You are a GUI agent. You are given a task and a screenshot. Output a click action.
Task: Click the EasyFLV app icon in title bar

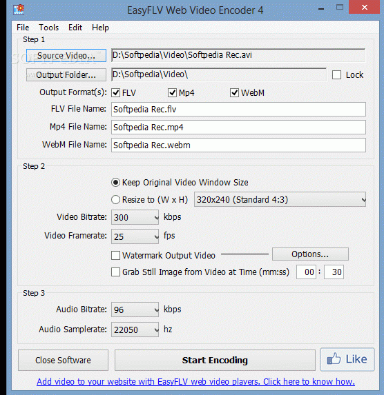click(x=19, y=10)
